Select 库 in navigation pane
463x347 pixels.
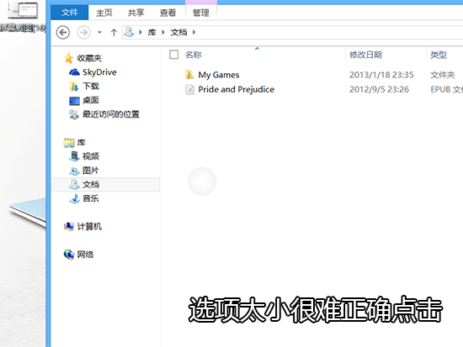[81, 142]
